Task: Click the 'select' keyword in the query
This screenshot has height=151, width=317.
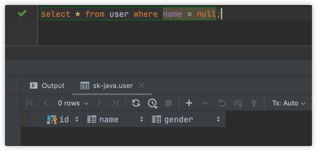Action: click(56, 14)
